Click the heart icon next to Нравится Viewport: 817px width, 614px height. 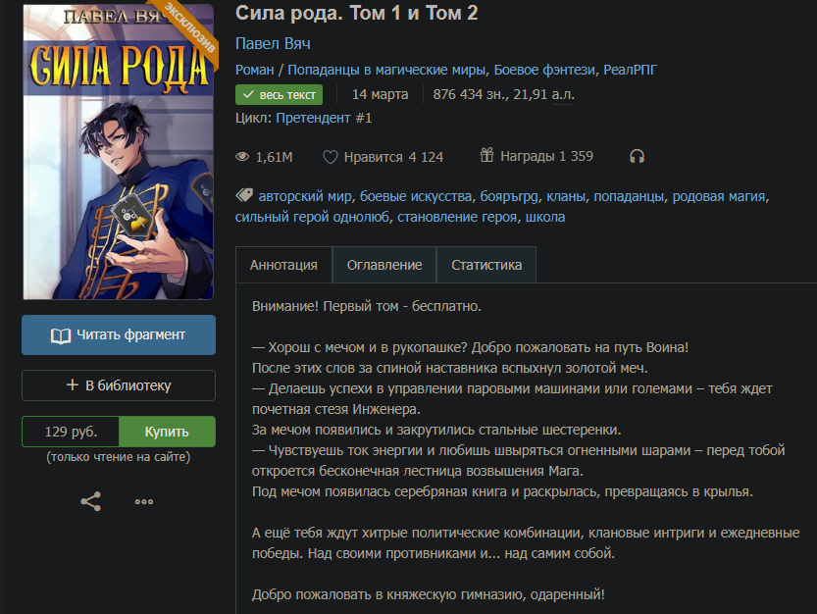(x=331, y=157)
